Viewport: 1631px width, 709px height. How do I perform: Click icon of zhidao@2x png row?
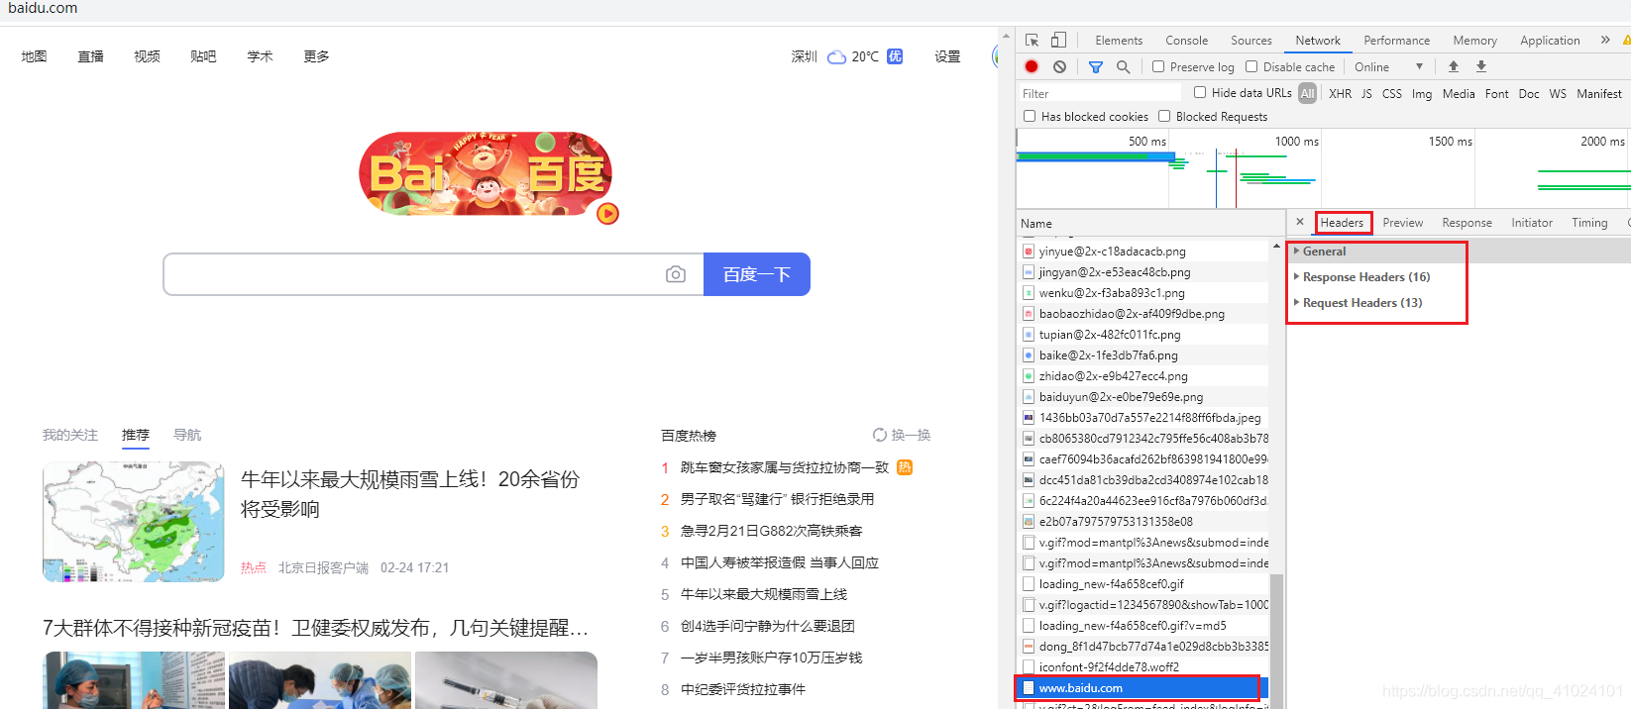tap(1029, 376)
